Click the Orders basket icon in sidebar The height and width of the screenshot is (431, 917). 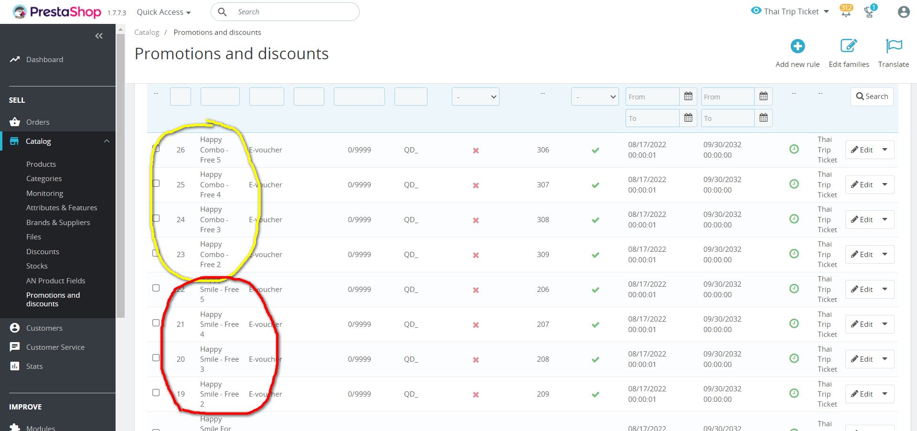[x=15, y=122]
